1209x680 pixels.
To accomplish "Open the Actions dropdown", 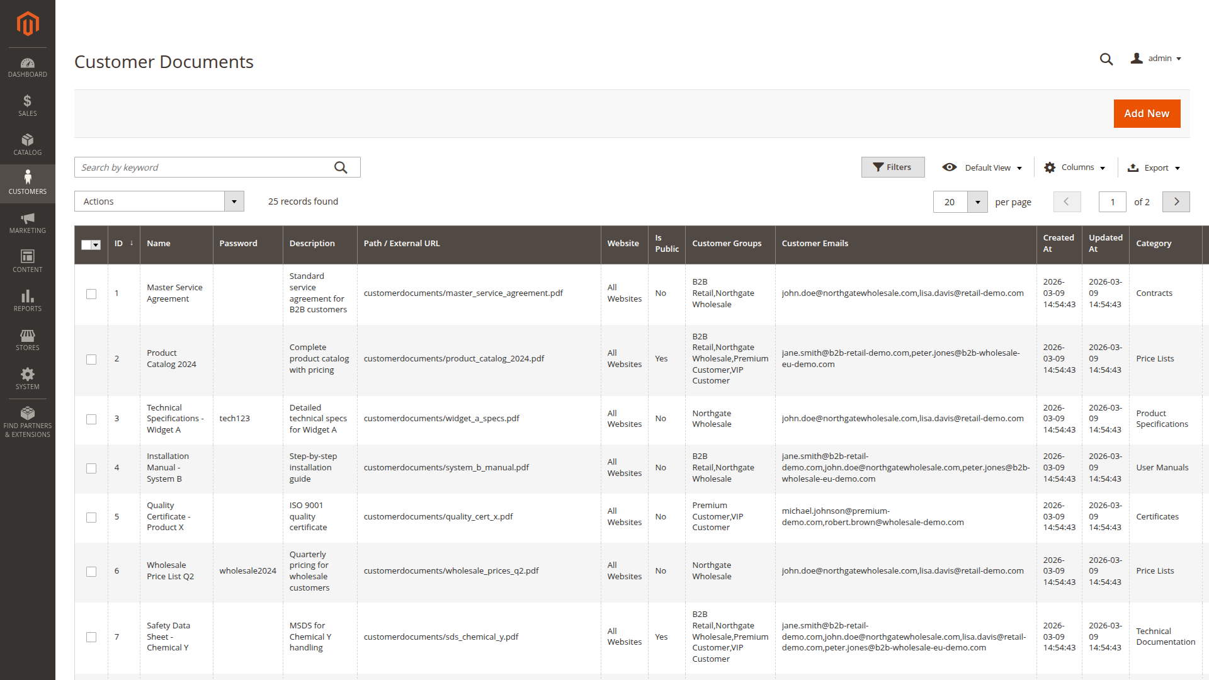I will (159, 201).
